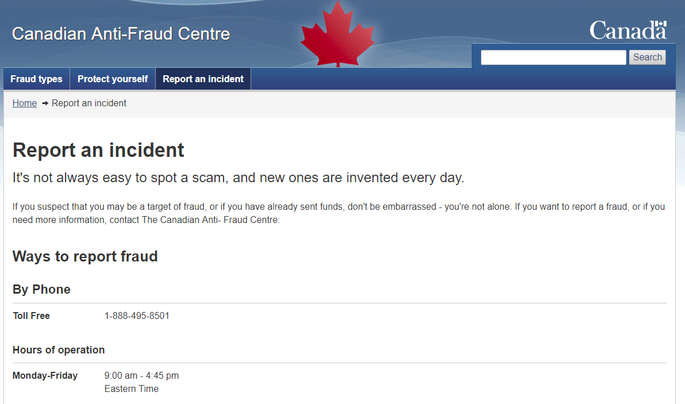This screenshot has height=404, width=685.
Task: Click the 9:00 am - 4:45 pm hours text
Action: point(141,376)
